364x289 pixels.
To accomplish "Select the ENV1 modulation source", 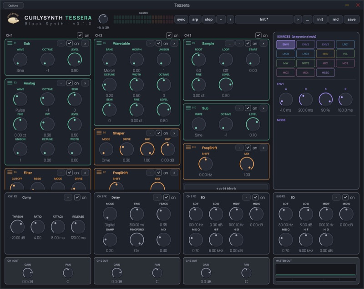I will coord(286,44).
